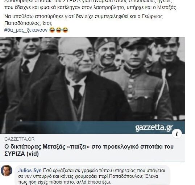
Task: Click the post line ending with "ο Μεταξάς."
Action: [91, 8]
